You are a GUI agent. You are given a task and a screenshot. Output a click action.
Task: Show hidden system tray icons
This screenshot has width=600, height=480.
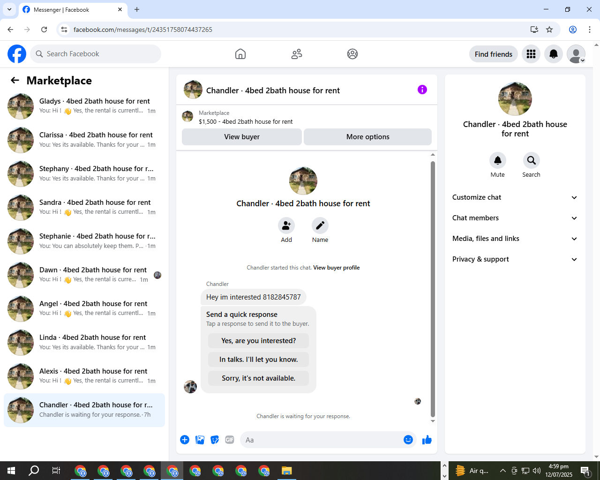point(502,471)
